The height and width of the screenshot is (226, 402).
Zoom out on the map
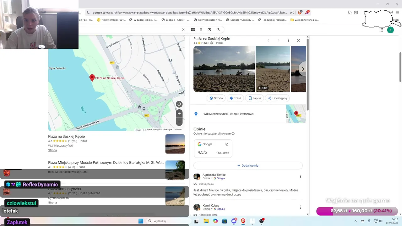point(179,122)
